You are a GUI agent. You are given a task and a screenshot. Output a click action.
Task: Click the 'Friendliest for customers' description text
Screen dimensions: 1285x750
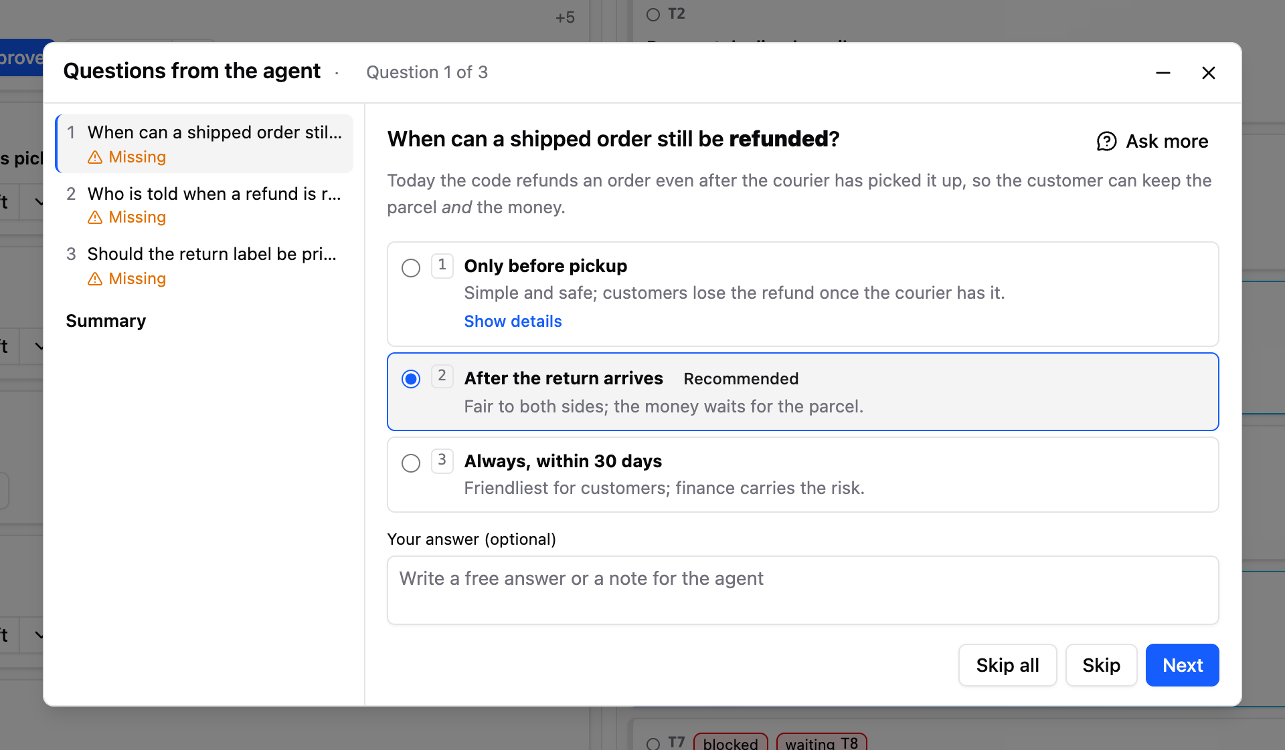[x=664, y=489]
